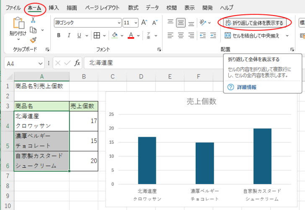Screen dimensions: 305x210
Task: Increase indent in cell
Action: coord(213,36)
